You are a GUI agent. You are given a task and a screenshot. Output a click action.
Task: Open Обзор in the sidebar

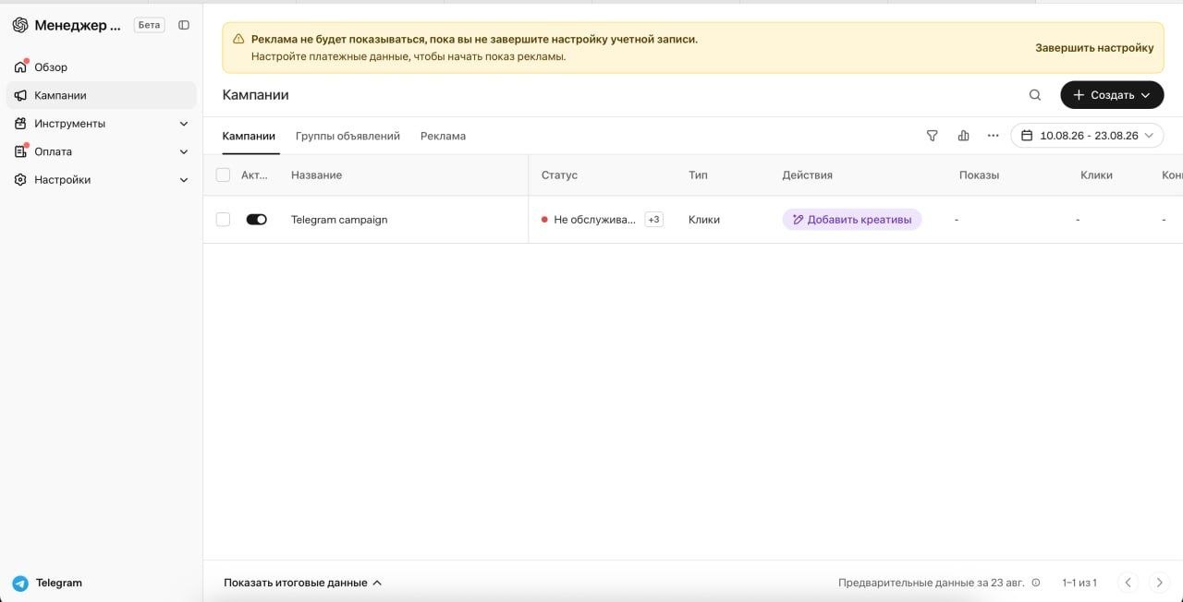pos(102,67)
